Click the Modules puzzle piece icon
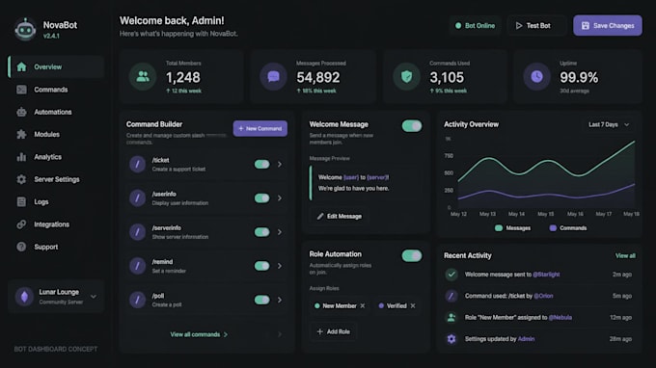The image size is (656, 368). click(x=21, y=135)
